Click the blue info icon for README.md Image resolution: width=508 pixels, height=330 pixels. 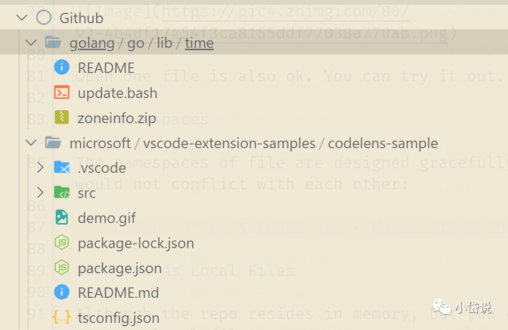point(62,292)
